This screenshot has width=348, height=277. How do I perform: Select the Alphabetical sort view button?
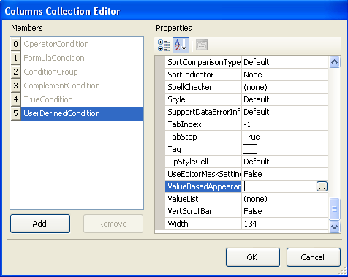[x=181, y=45]
